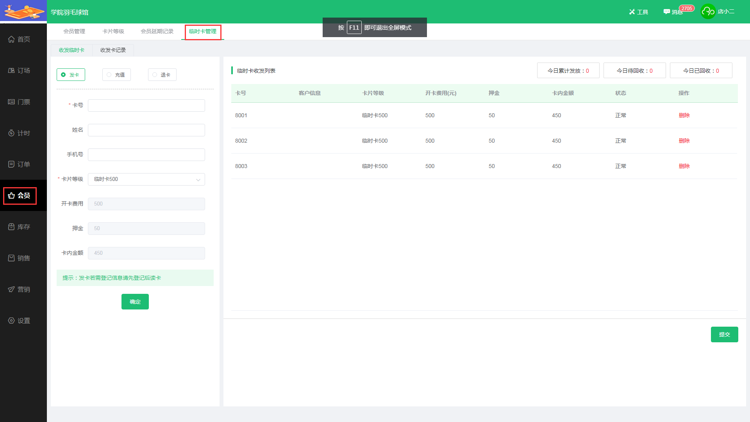The image size is (750, 422).
Task: Click the 工具 tools icon in header
Action: point(632,12)
